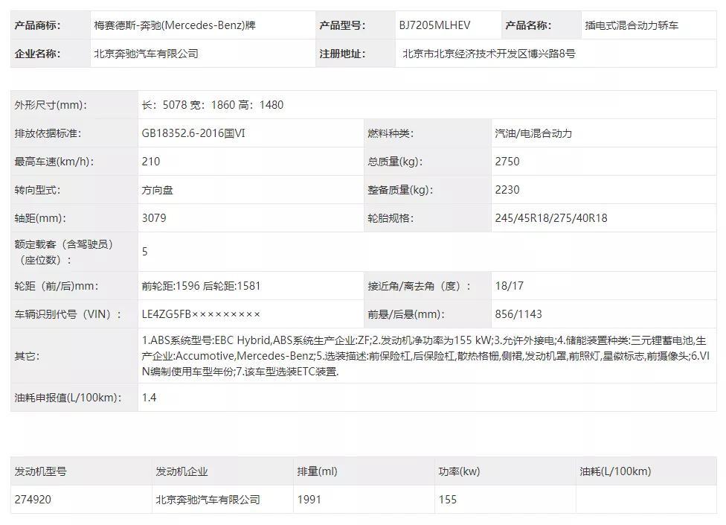Click the brand text 梅赛德斯-奔驰(Mercedes-Benz)牌

[175, 25]
